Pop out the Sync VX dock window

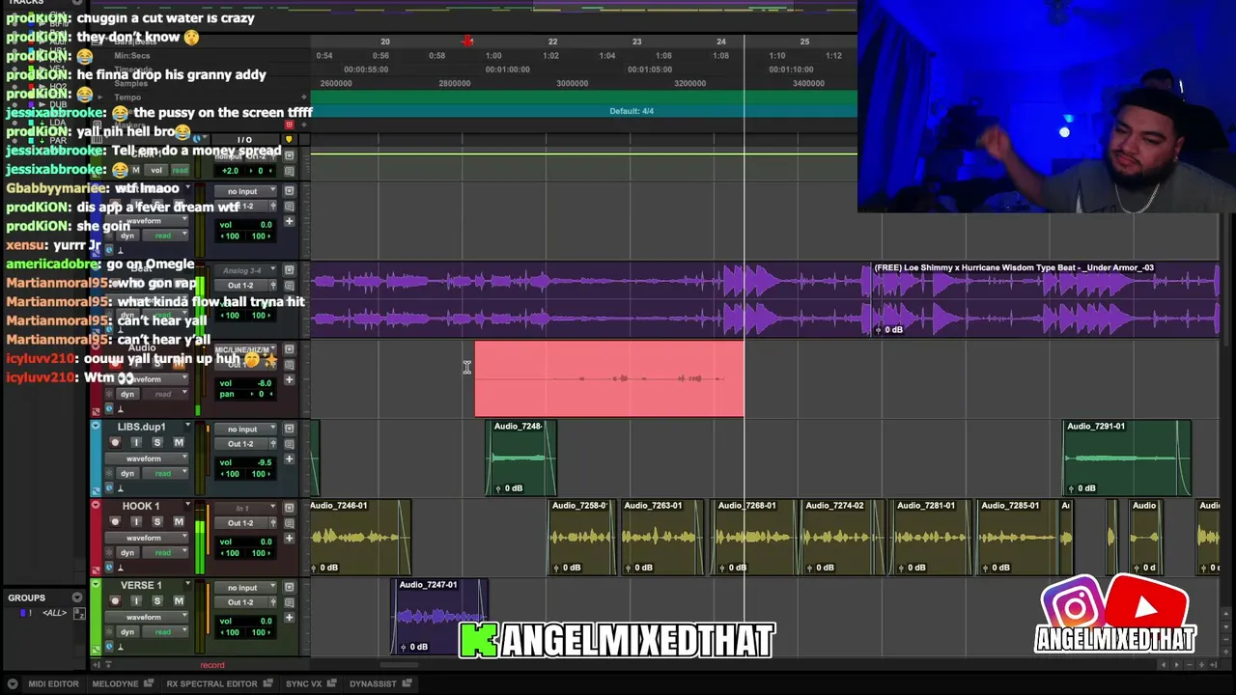point(332,683)
